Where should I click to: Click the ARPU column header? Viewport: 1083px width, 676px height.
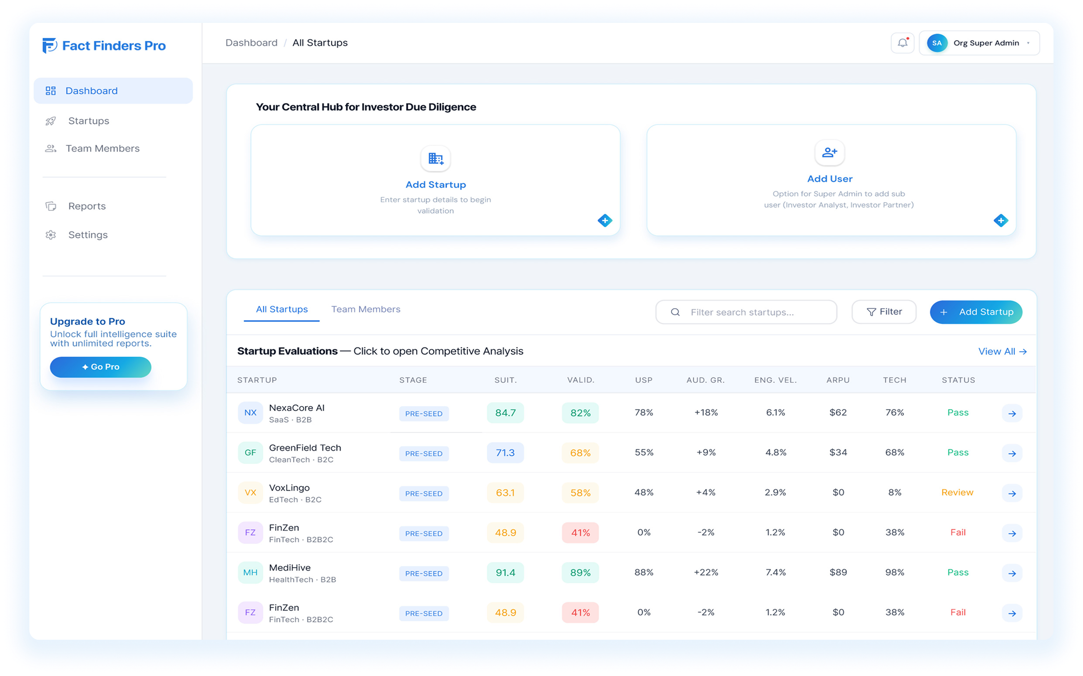coord(838,380)
